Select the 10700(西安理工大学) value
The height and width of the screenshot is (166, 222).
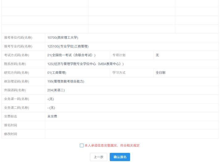pos(63,38)
